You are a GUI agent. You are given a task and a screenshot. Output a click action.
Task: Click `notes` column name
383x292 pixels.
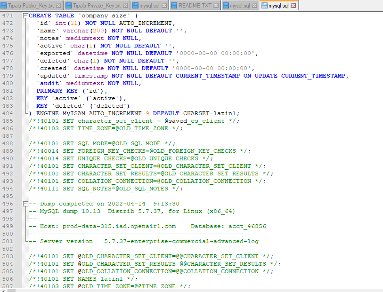click(49, 38)
